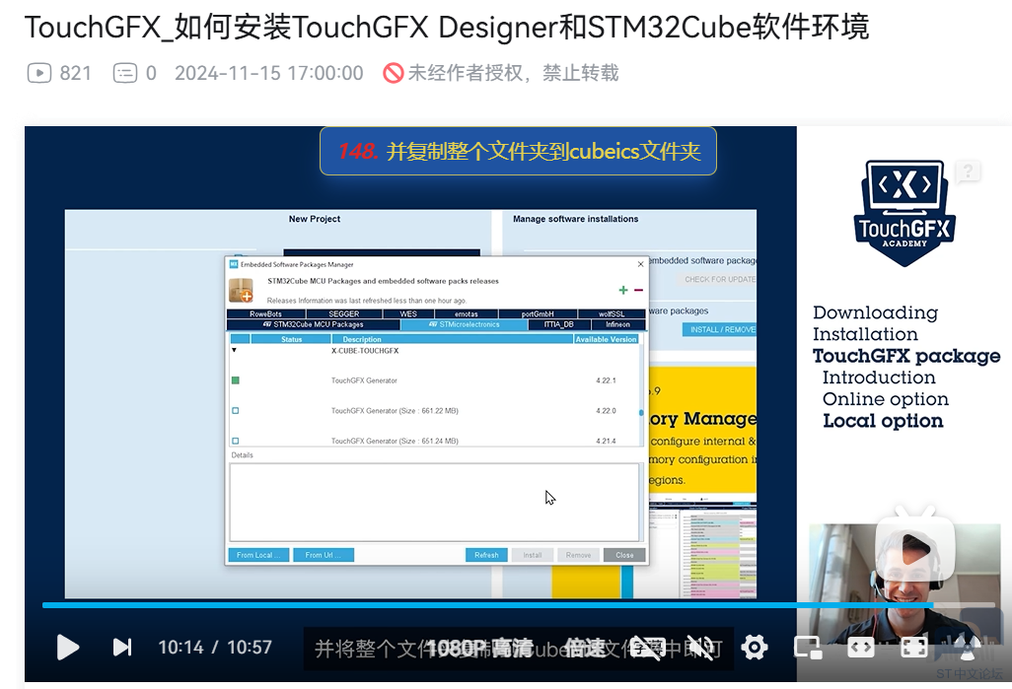This screenshot has width=1012, height=689.
Task: Enable picture-in-picture mode icon
Action: coord(808,647)
